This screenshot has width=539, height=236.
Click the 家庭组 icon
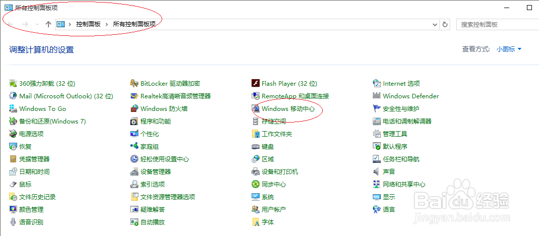pos(134,146)
